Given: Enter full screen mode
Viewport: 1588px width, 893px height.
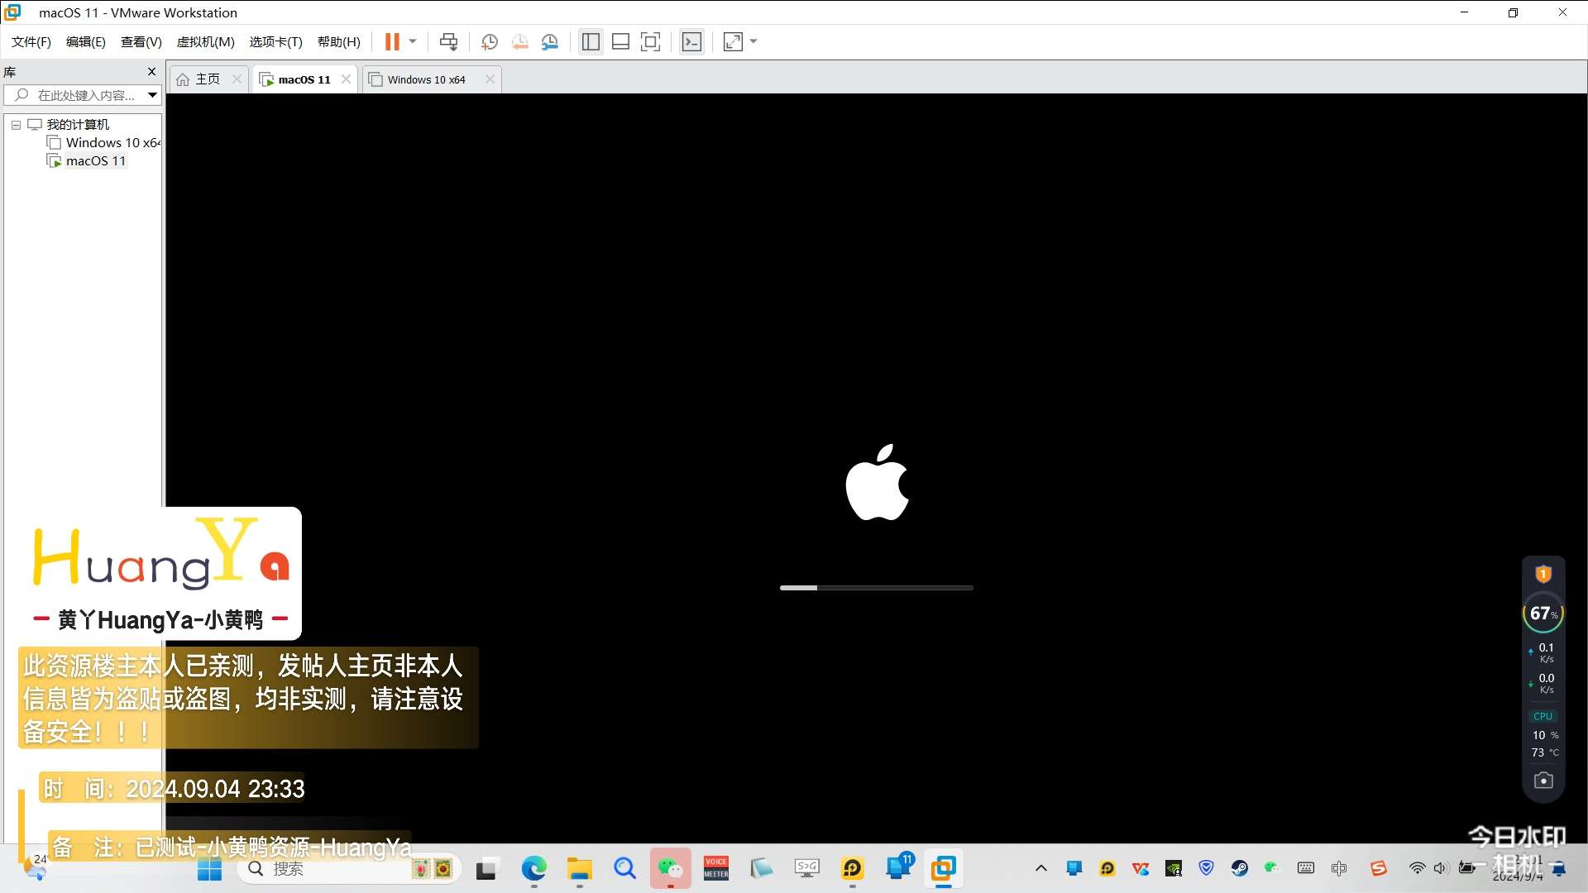Looking at the screenshot, I should (651, 42).
